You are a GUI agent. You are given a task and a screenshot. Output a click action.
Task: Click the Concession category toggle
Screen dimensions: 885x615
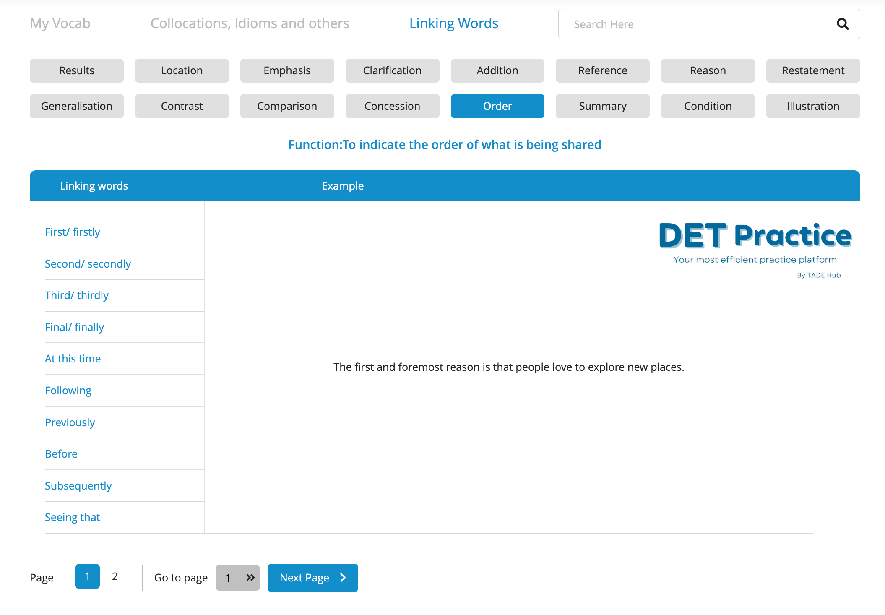pyautogui.click(x=392, y=106)
